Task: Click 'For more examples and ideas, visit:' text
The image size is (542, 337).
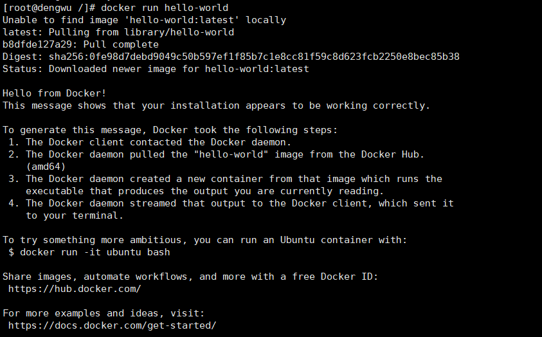Action: (104, 313)
